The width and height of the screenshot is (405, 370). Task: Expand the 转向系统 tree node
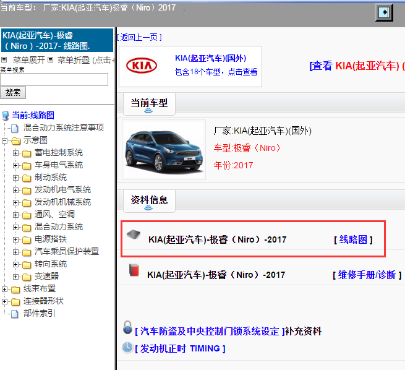tap(15, 265)
